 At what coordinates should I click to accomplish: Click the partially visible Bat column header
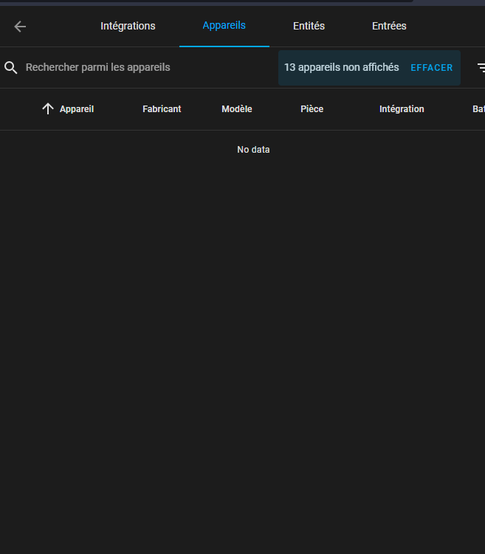(478, 109)
